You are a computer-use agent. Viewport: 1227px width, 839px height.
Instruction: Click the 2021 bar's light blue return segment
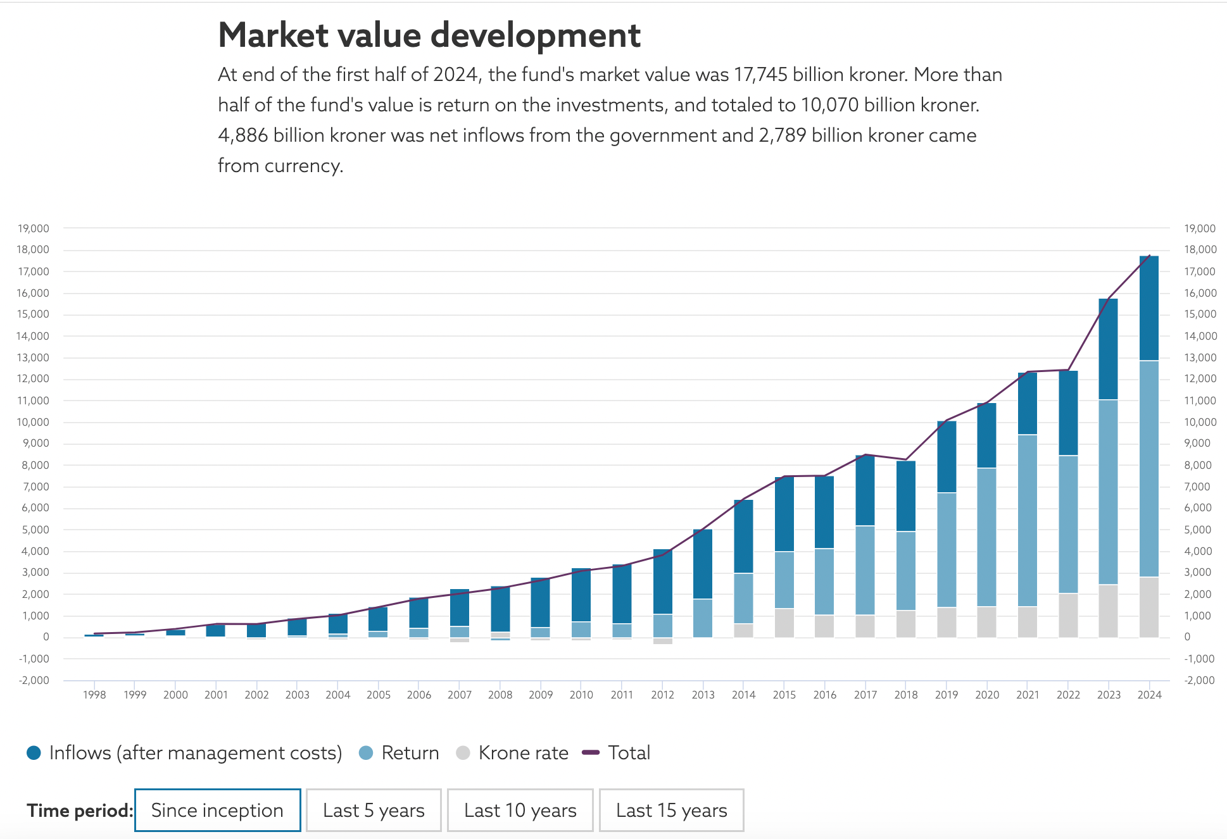[x=1027, y=519]
